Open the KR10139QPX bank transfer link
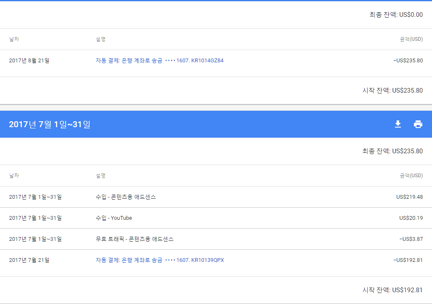432x304 pixels. pos(159,260)
